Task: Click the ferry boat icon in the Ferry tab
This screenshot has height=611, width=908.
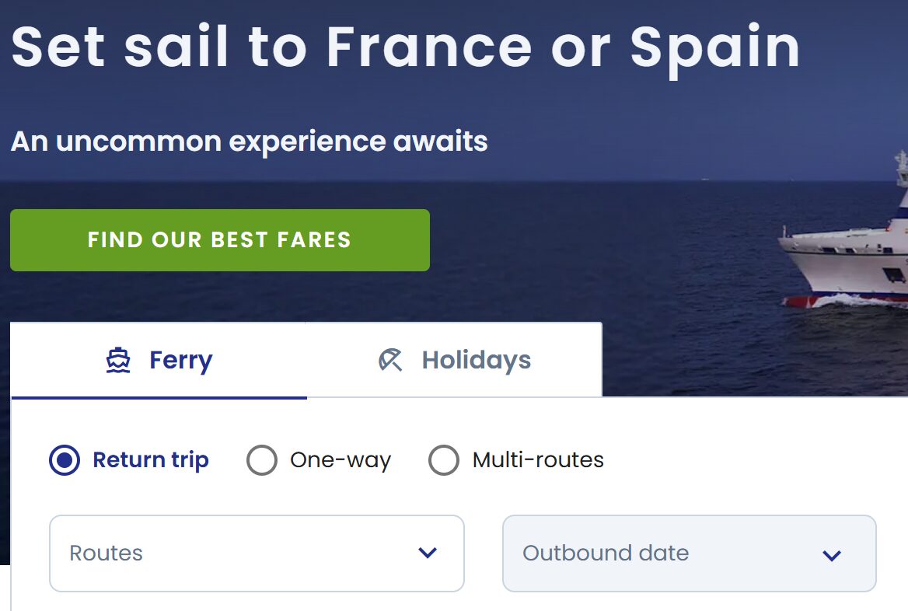Action: (x=118, y=361)
